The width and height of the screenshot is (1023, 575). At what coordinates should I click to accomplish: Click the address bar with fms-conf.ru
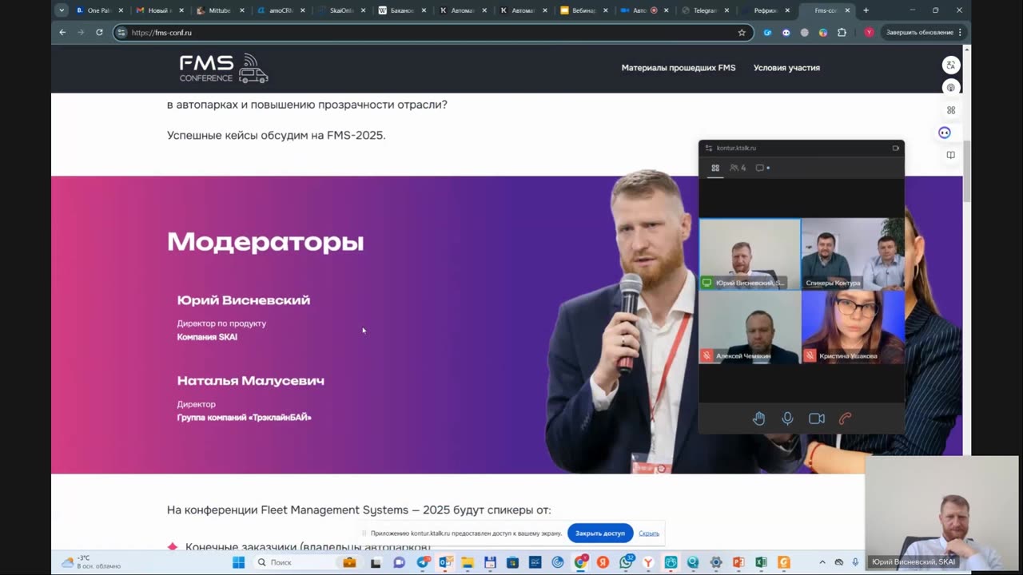pos(432,33)
